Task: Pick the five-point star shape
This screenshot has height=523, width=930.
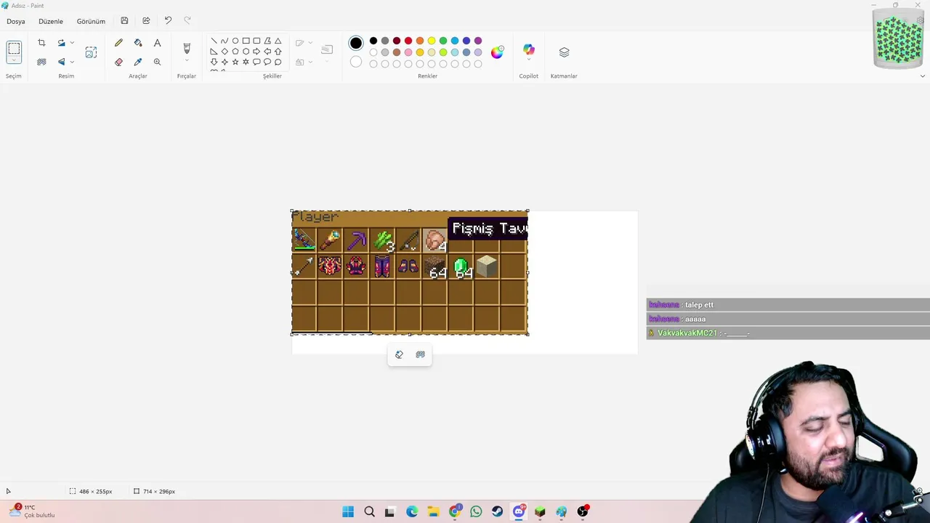Action: click(235, 62)
